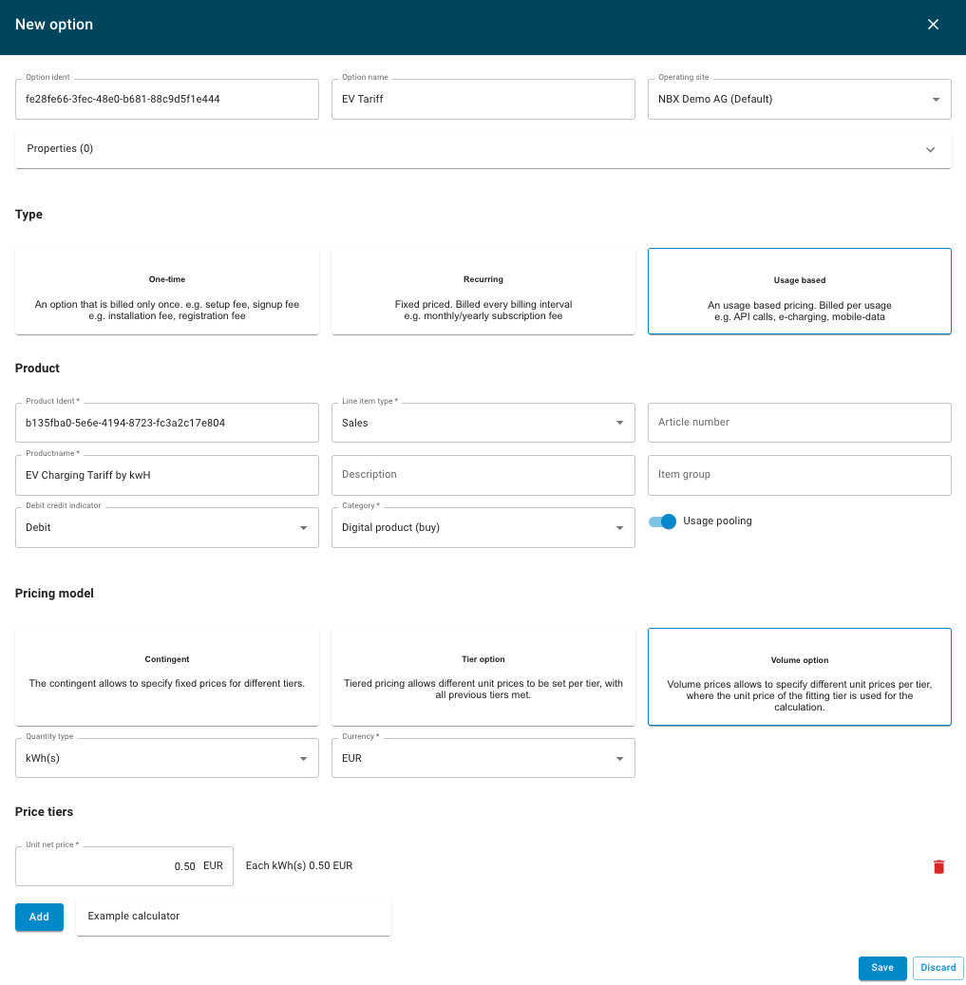Open the Category dropdown
Screen dimensions: 966x985
(x=483, y=528)
